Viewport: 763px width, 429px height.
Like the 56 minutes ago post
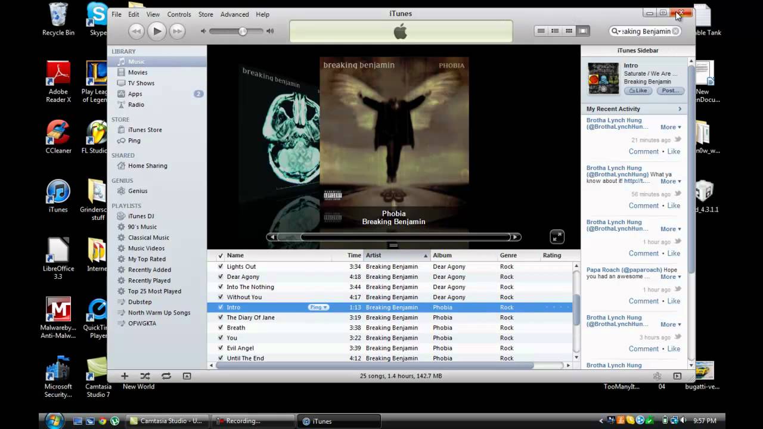click(674, 206)
